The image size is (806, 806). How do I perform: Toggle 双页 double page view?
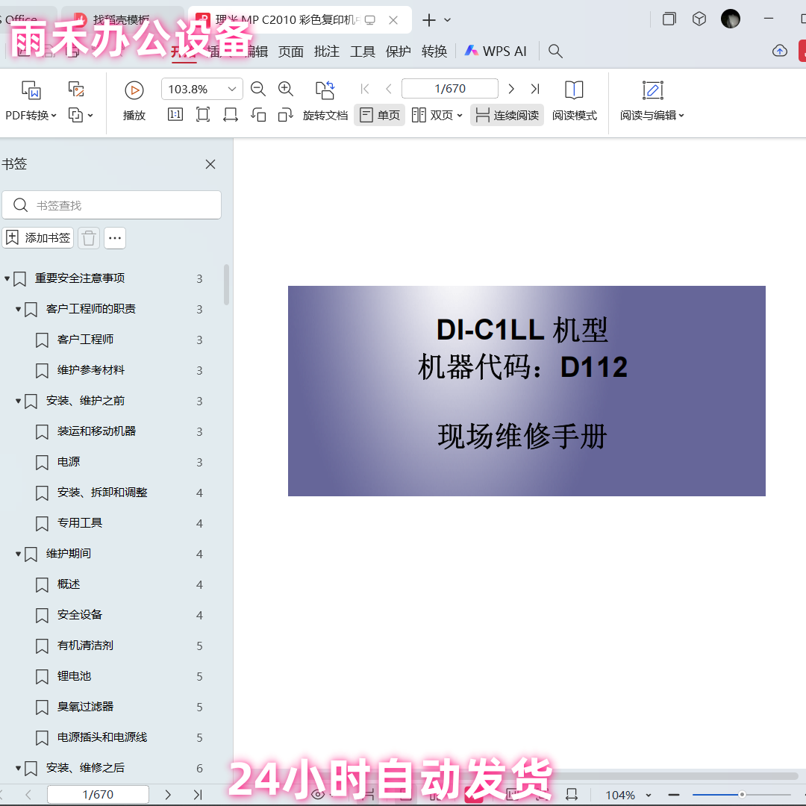437,115
